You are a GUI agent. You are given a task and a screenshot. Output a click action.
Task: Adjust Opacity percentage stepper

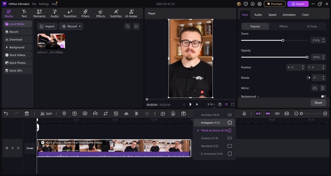pyautogui.click(x=323, y=57)
